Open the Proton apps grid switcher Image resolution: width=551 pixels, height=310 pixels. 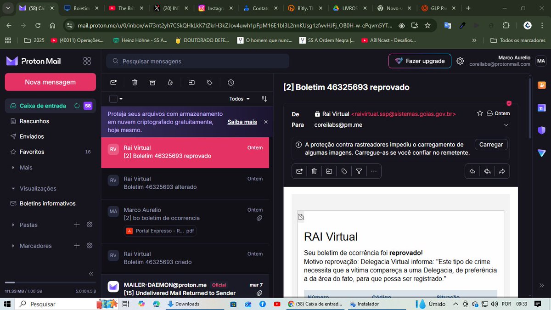point(87,61)
